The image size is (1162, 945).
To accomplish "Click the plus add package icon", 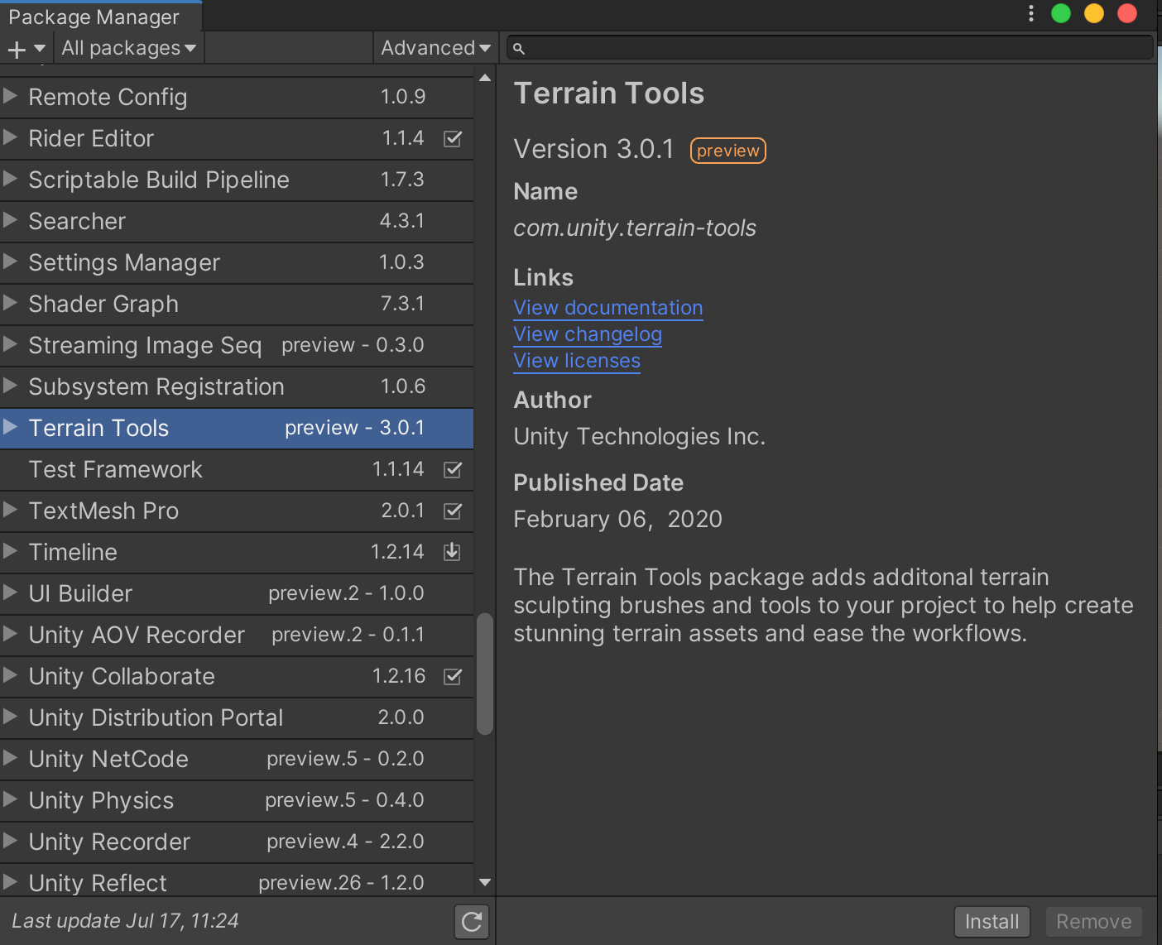I will [x=17, y=49].
